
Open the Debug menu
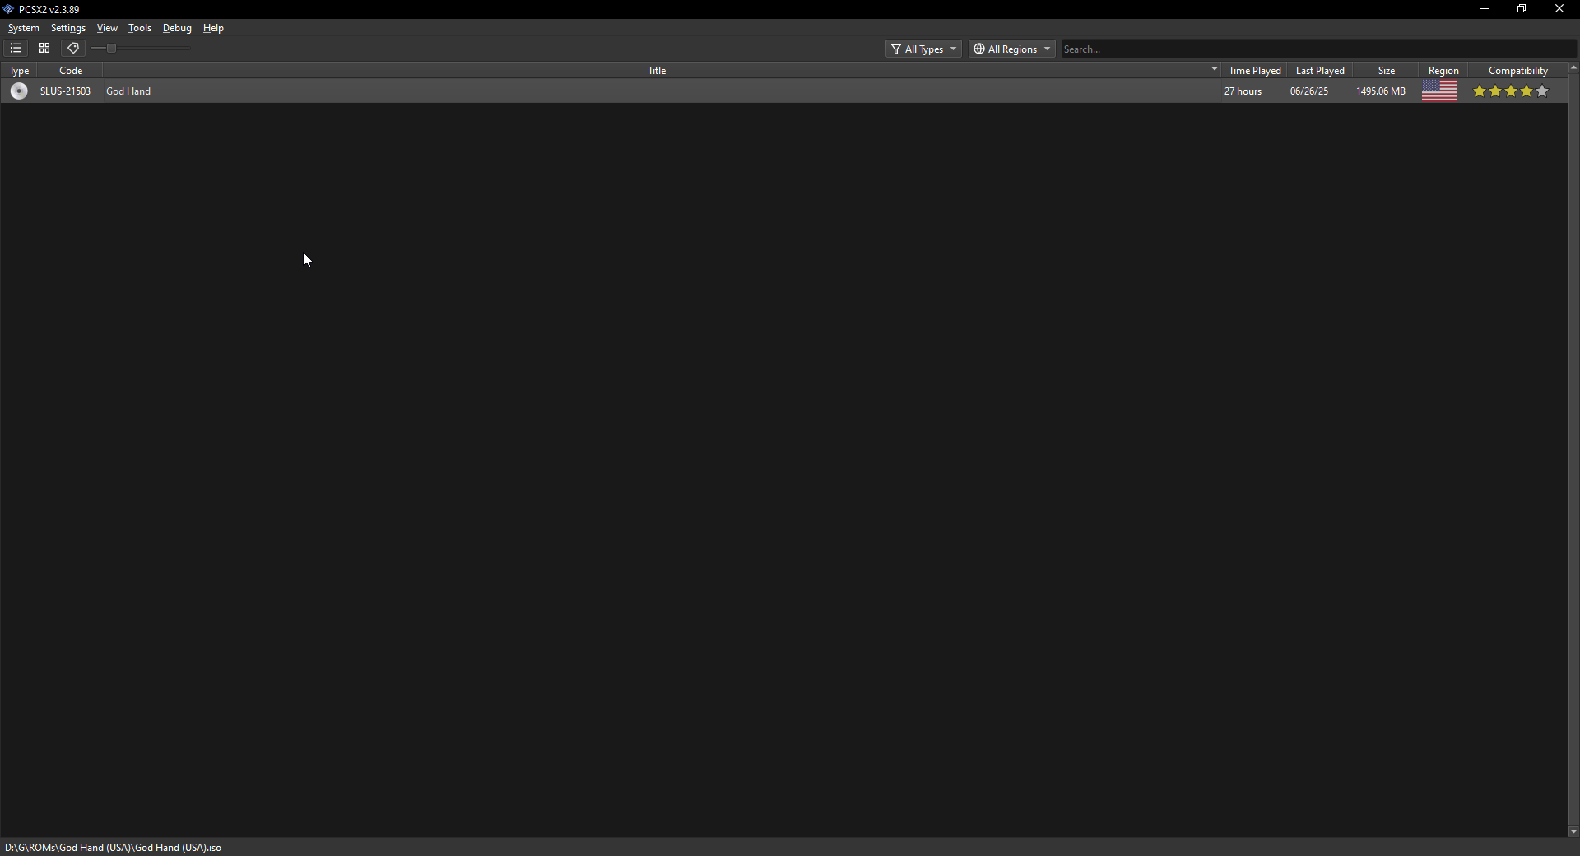[x=177, y=28]
